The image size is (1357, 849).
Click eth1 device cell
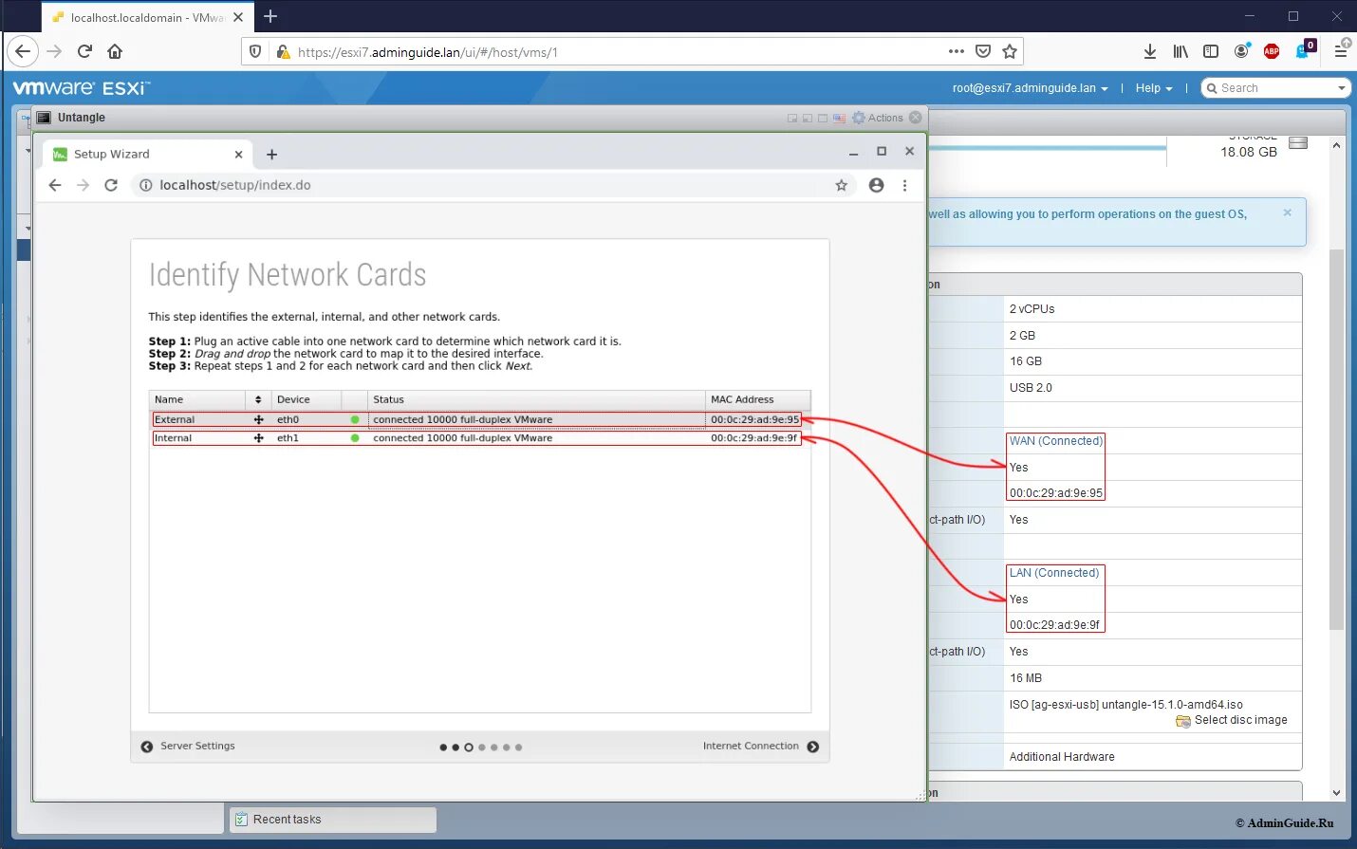point(307,438)
